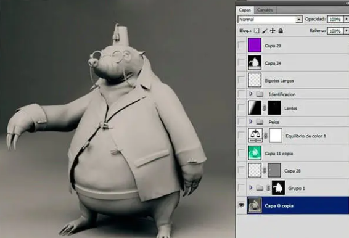The image size is (349, 238).
Task: Show the Capa 24 layer
Action: point(241,63)
